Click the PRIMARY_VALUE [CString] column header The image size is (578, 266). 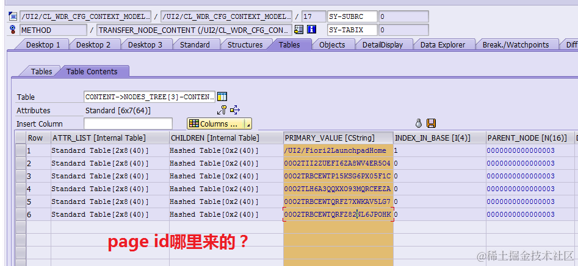click(x=338, y=138)
